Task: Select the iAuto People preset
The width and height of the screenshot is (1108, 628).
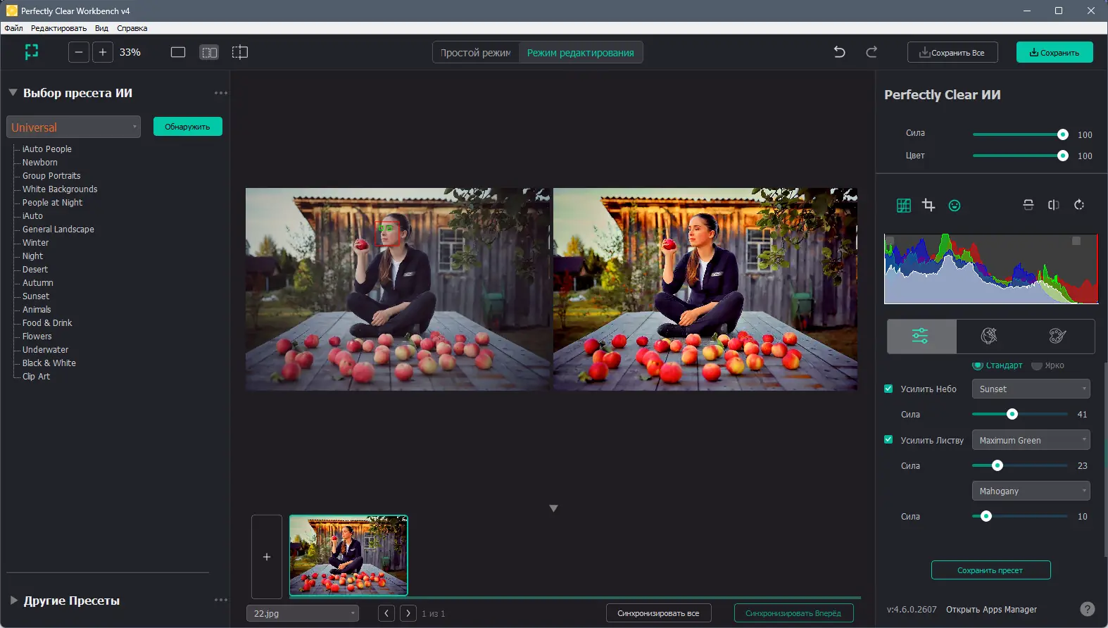Action: click(x=47, y=149)
